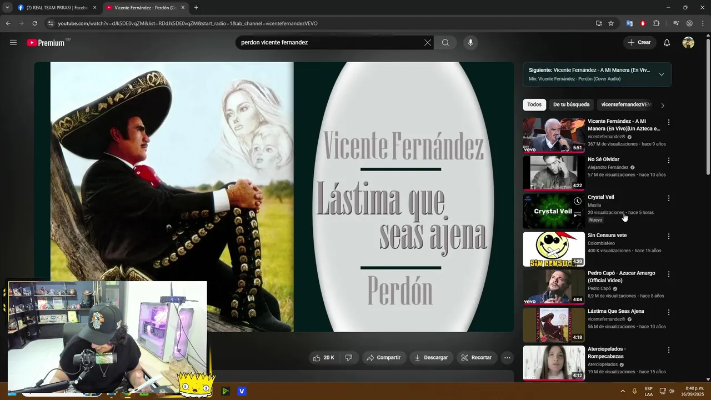Run search with the magnifier button

tap(445, 43)
